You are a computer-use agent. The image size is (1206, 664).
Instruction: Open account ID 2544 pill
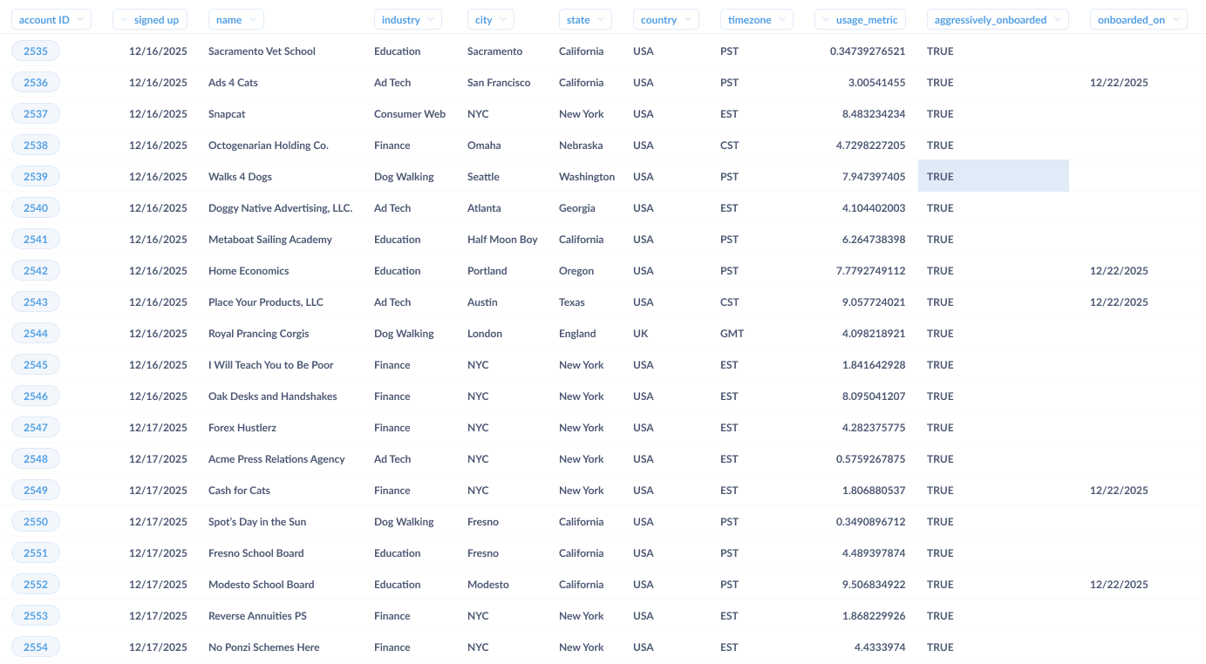pos(36,334)
